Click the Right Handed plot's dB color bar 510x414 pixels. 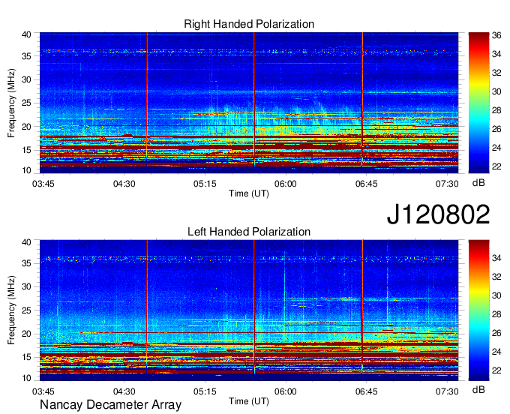[x=478, y=103]
